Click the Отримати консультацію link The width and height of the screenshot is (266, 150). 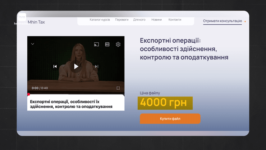pos(222,21)
